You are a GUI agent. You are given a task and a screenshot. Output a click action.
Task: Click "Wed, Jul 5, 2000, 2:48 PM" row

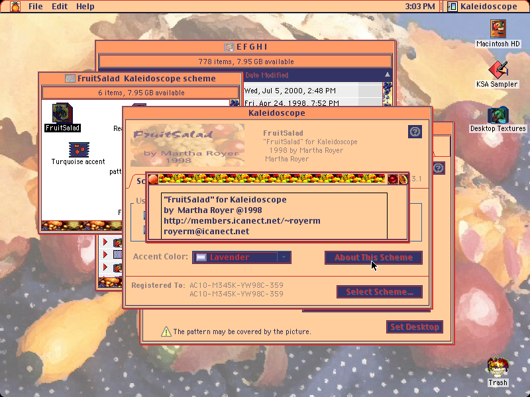(x=313, y=91)
